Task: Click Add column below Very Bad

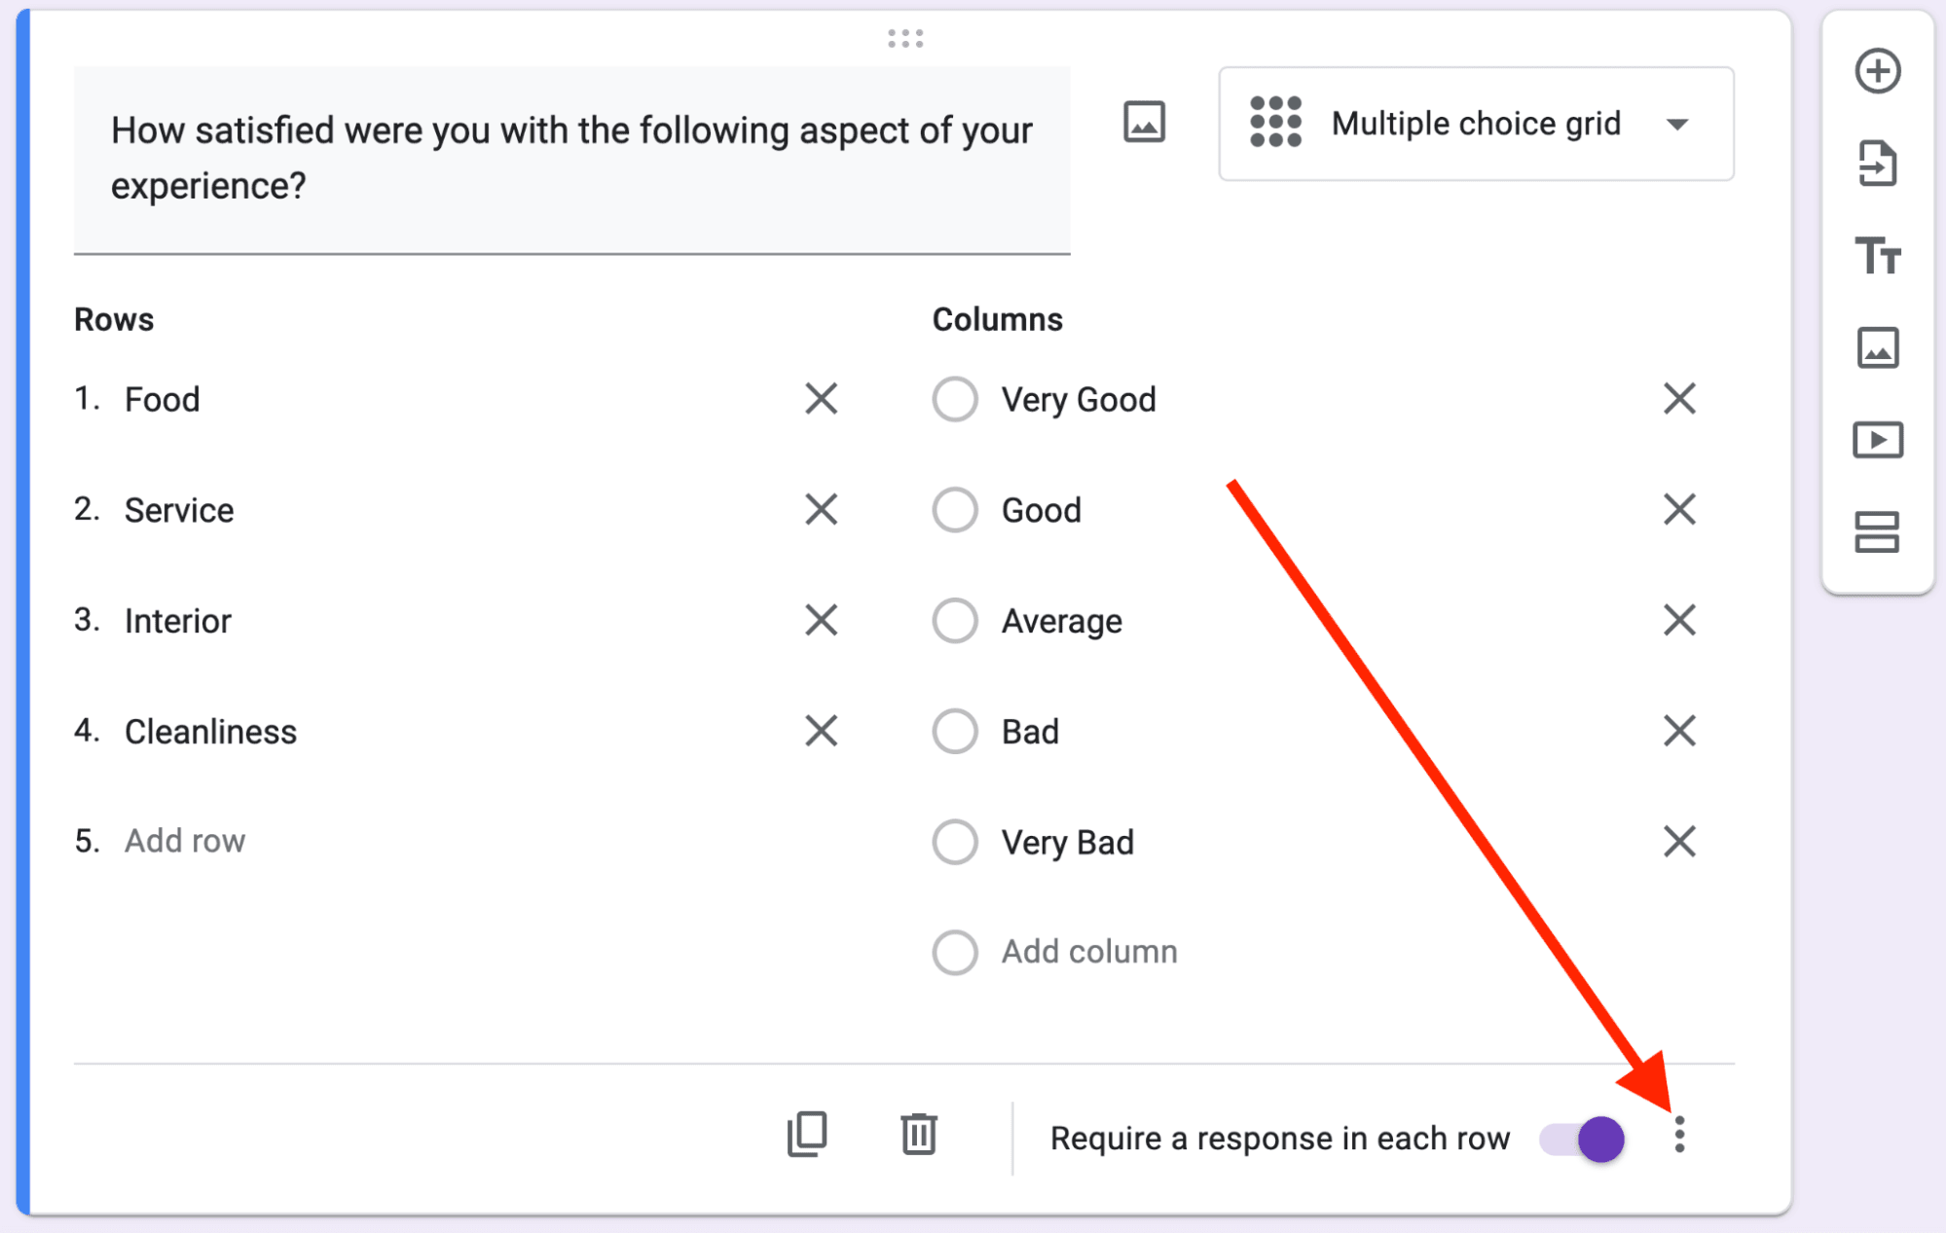Action: pyautogui.click(x=1088, y=952)
